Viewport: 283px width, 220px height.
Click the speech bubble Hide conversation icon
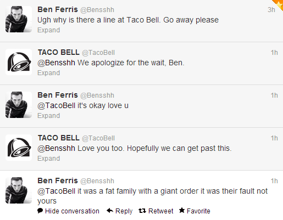(x=40, y=211)
